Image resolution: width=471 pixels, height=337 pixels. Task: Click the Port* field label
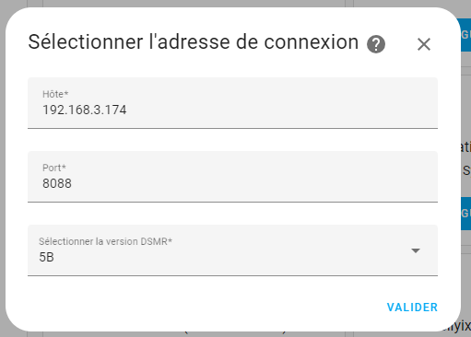(x=54, y=168)
